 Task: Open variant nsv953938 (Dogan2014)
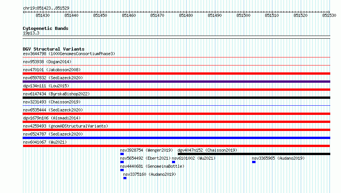tap(47, 62)
